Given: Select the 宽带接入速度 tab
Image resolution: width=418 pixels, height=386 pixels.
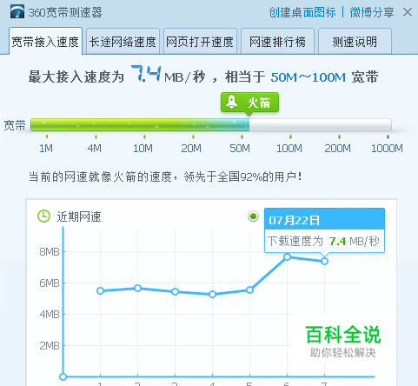Looking at the screenshot, I should tap(45, 42).
